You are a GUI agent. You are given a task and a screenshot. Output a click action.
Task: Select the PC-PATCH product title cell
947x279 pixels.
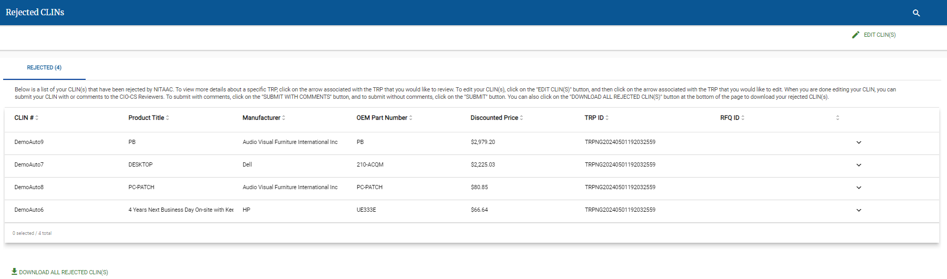[141, 188]
